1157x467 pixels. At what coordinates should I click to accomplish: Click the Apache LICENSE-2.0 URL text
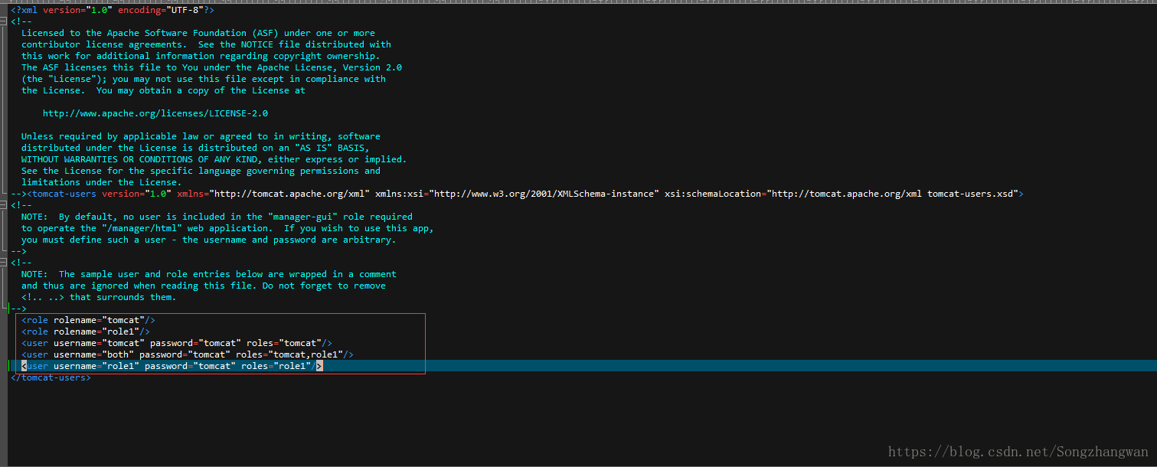(155, 113)
